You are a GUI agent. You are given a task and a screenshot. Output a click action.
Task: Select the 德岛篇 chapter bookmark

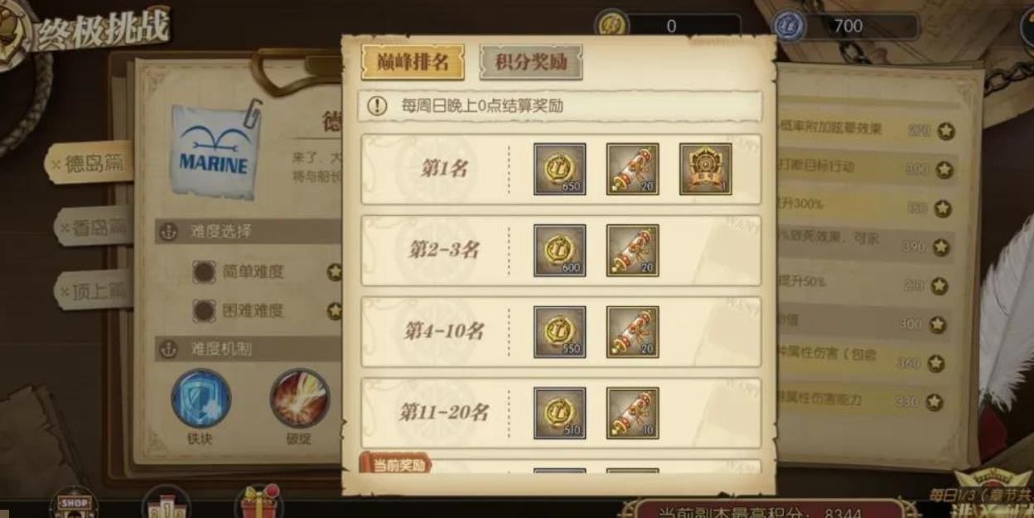pyautogui.click(x=88, y=164)
